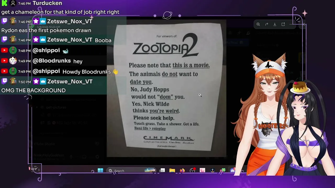Toggle the Discord microphone mute
This screenshot has height=188, width=335.
(x=71, y=157)
